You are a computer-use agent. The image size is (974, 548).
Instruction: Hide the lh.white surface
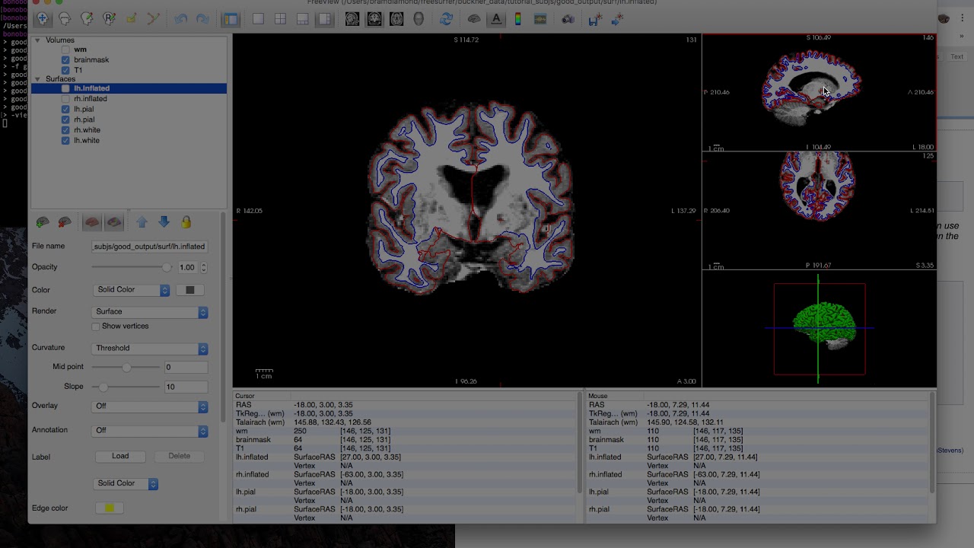pyautogui.click(x=65, y=141)
